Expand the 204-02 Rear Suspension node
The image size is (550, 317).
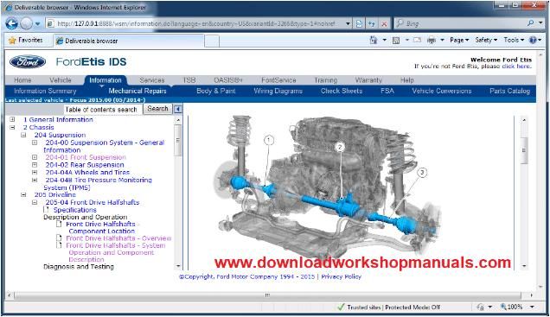click(35, 165)
